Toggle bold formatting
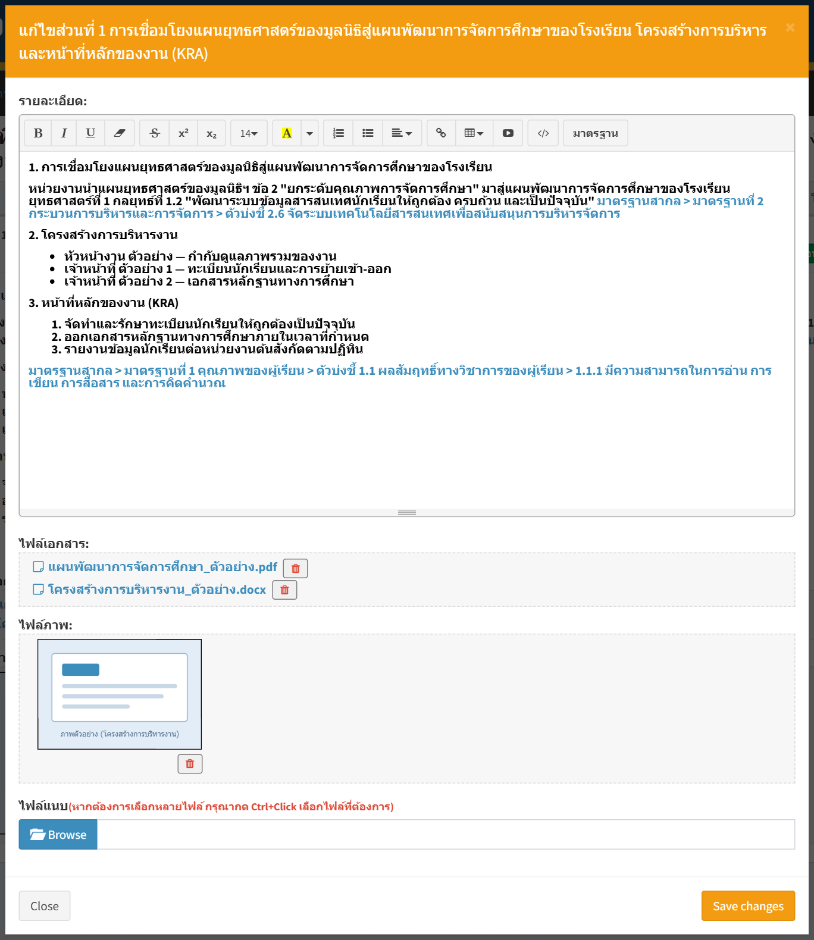This screenshot has width=814, height=940. [38, 133]
